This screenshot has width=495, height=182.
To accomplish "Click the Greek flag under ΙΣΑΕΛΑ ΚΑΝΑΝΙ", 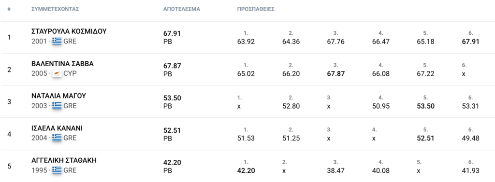I will pyautogui.click(x=57, y=138).
